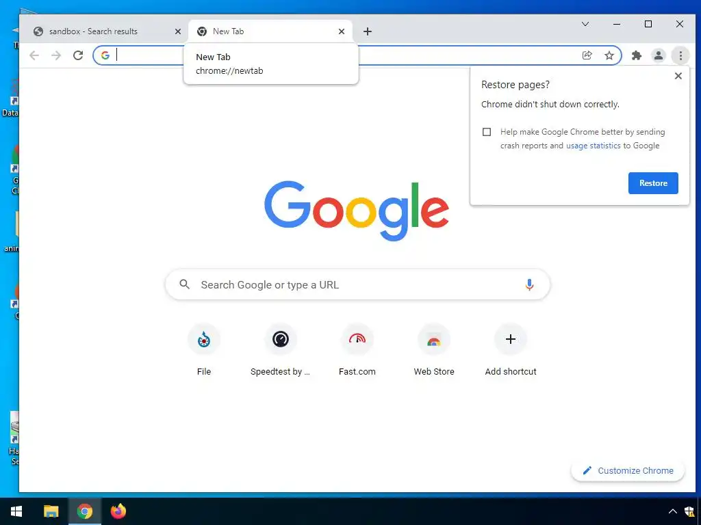Close the New Tab tab
The height and width of the screenshot is (525, 701).
pyautogui.click(x=342, y=31)
